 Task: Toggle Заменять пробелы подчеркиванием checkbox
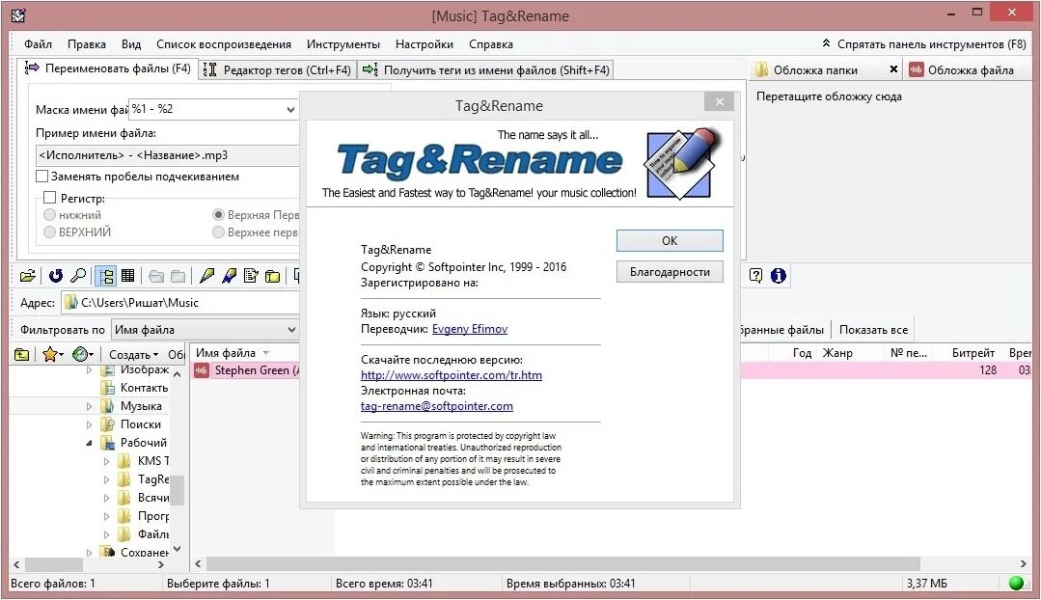pyautogui.click(x=41, y=177)
